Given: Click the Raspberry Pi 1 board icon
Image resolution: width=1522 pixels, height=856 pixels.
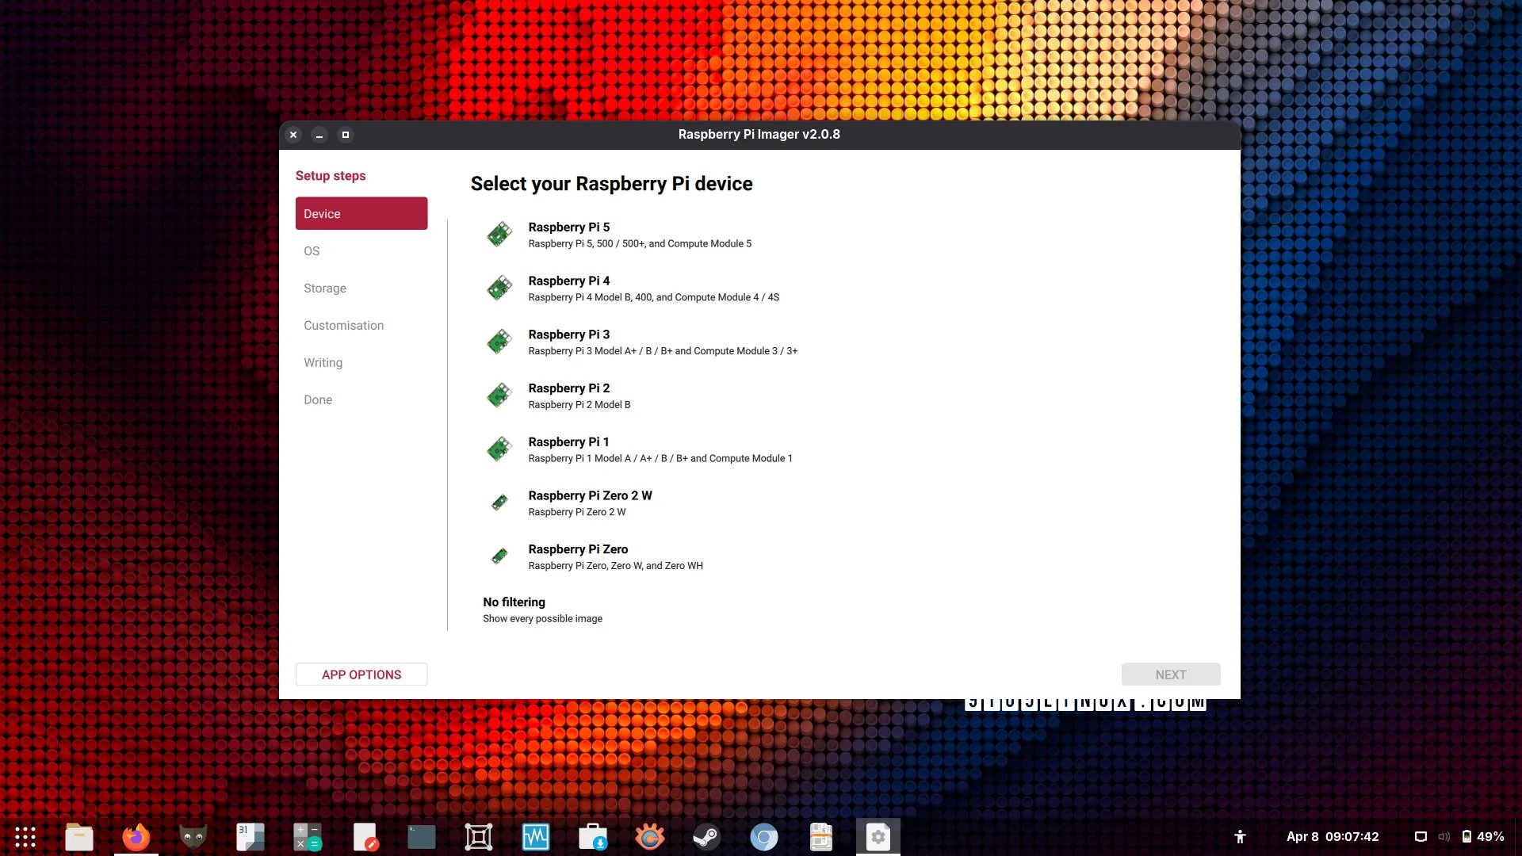Looking at the screenshot, I should point(499,449).
